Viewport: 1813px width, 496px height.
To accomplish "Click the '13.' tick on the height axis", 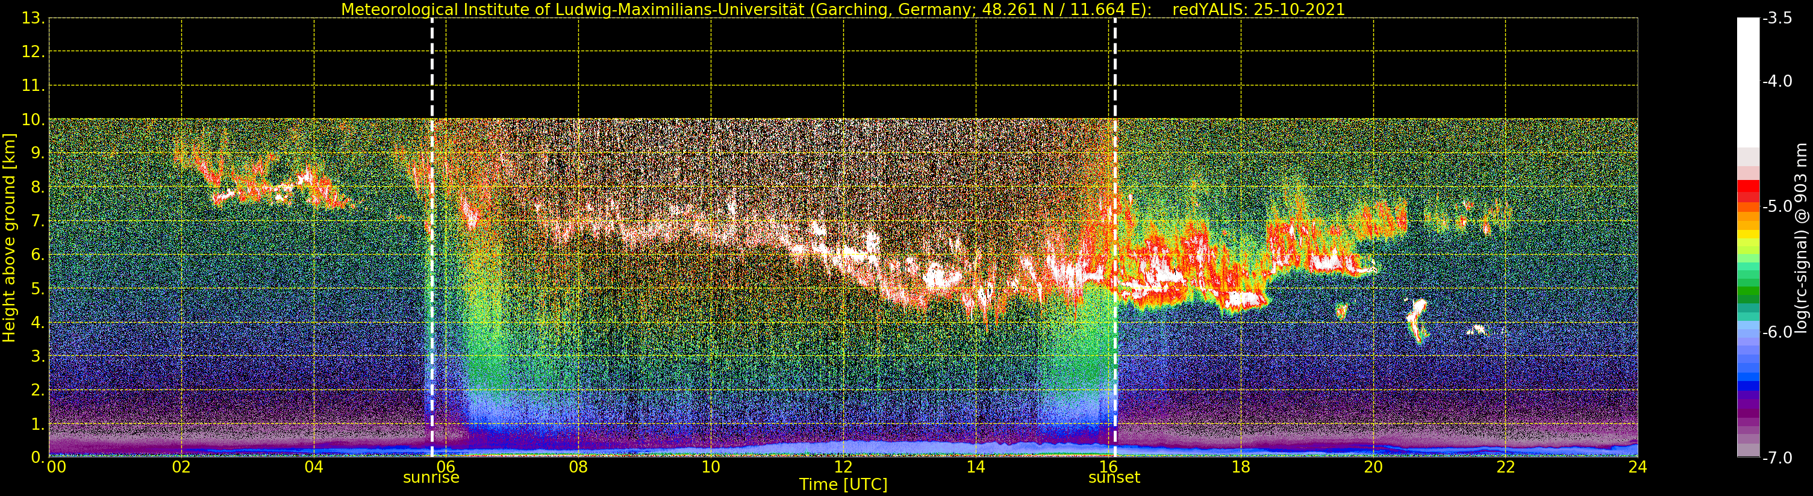I will [x=33, y=18].
